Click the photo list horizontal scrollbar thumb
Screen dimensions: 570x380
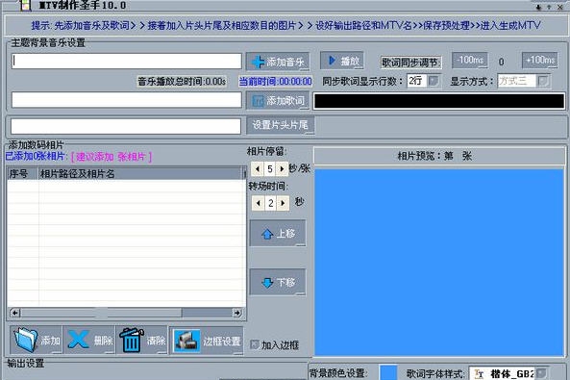tap(101, 313)
